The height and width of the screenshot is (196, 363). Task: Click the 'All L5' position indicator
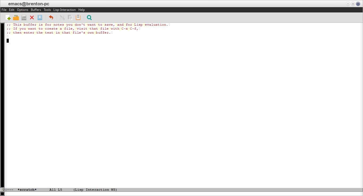click(56, 190)
